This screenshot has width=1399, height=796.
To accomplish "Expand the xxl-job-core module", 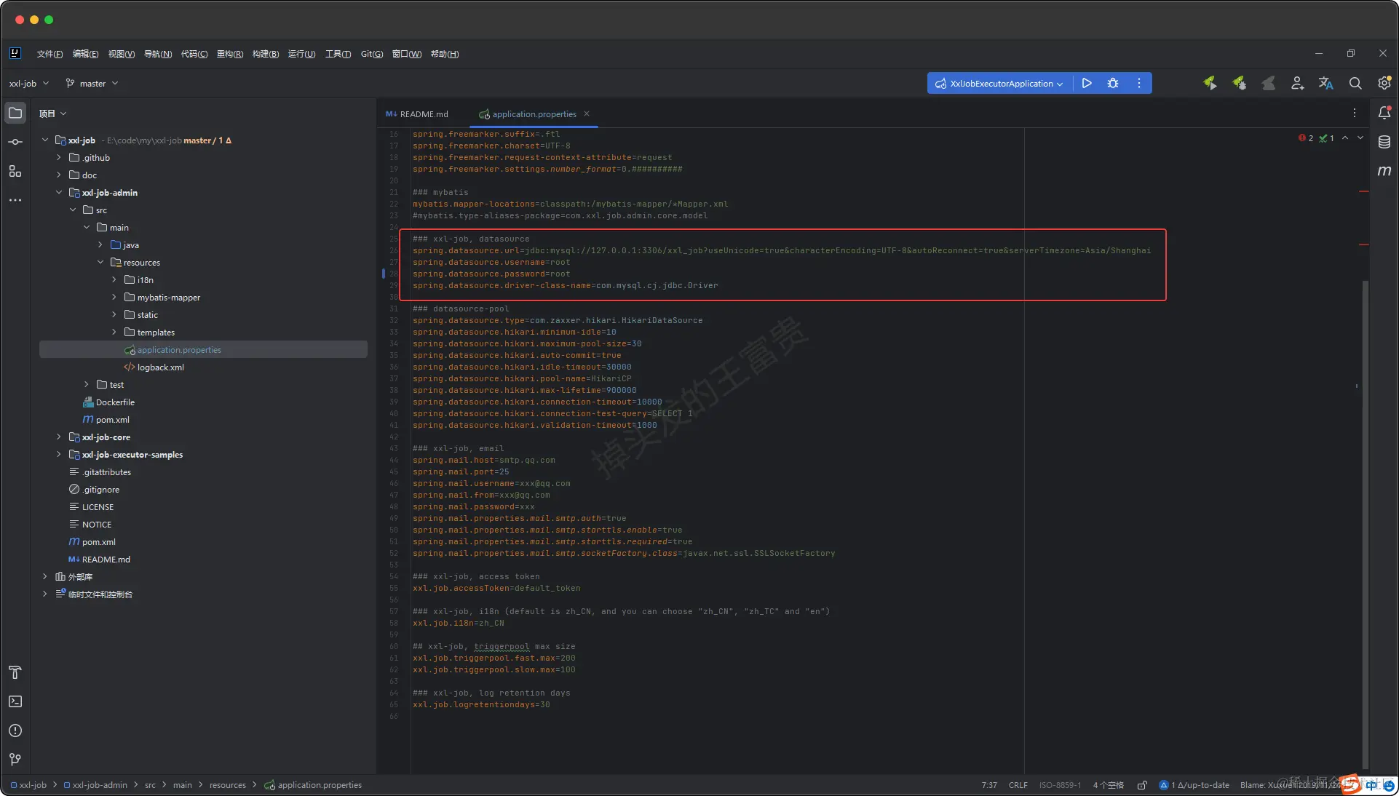I will click(59, 437).
